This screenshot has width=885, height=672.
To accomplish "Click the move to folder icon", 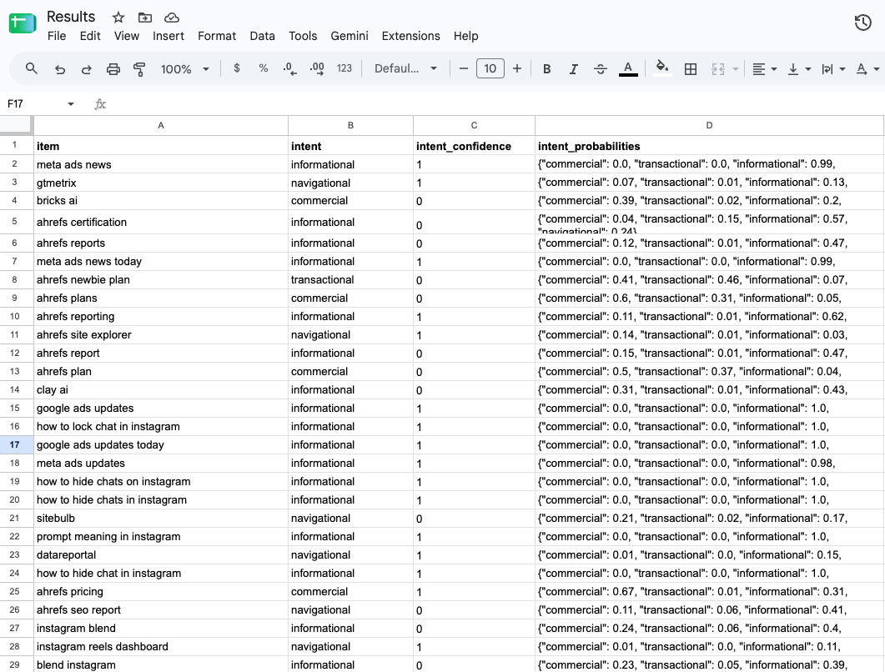I will (x=145, y=18).
